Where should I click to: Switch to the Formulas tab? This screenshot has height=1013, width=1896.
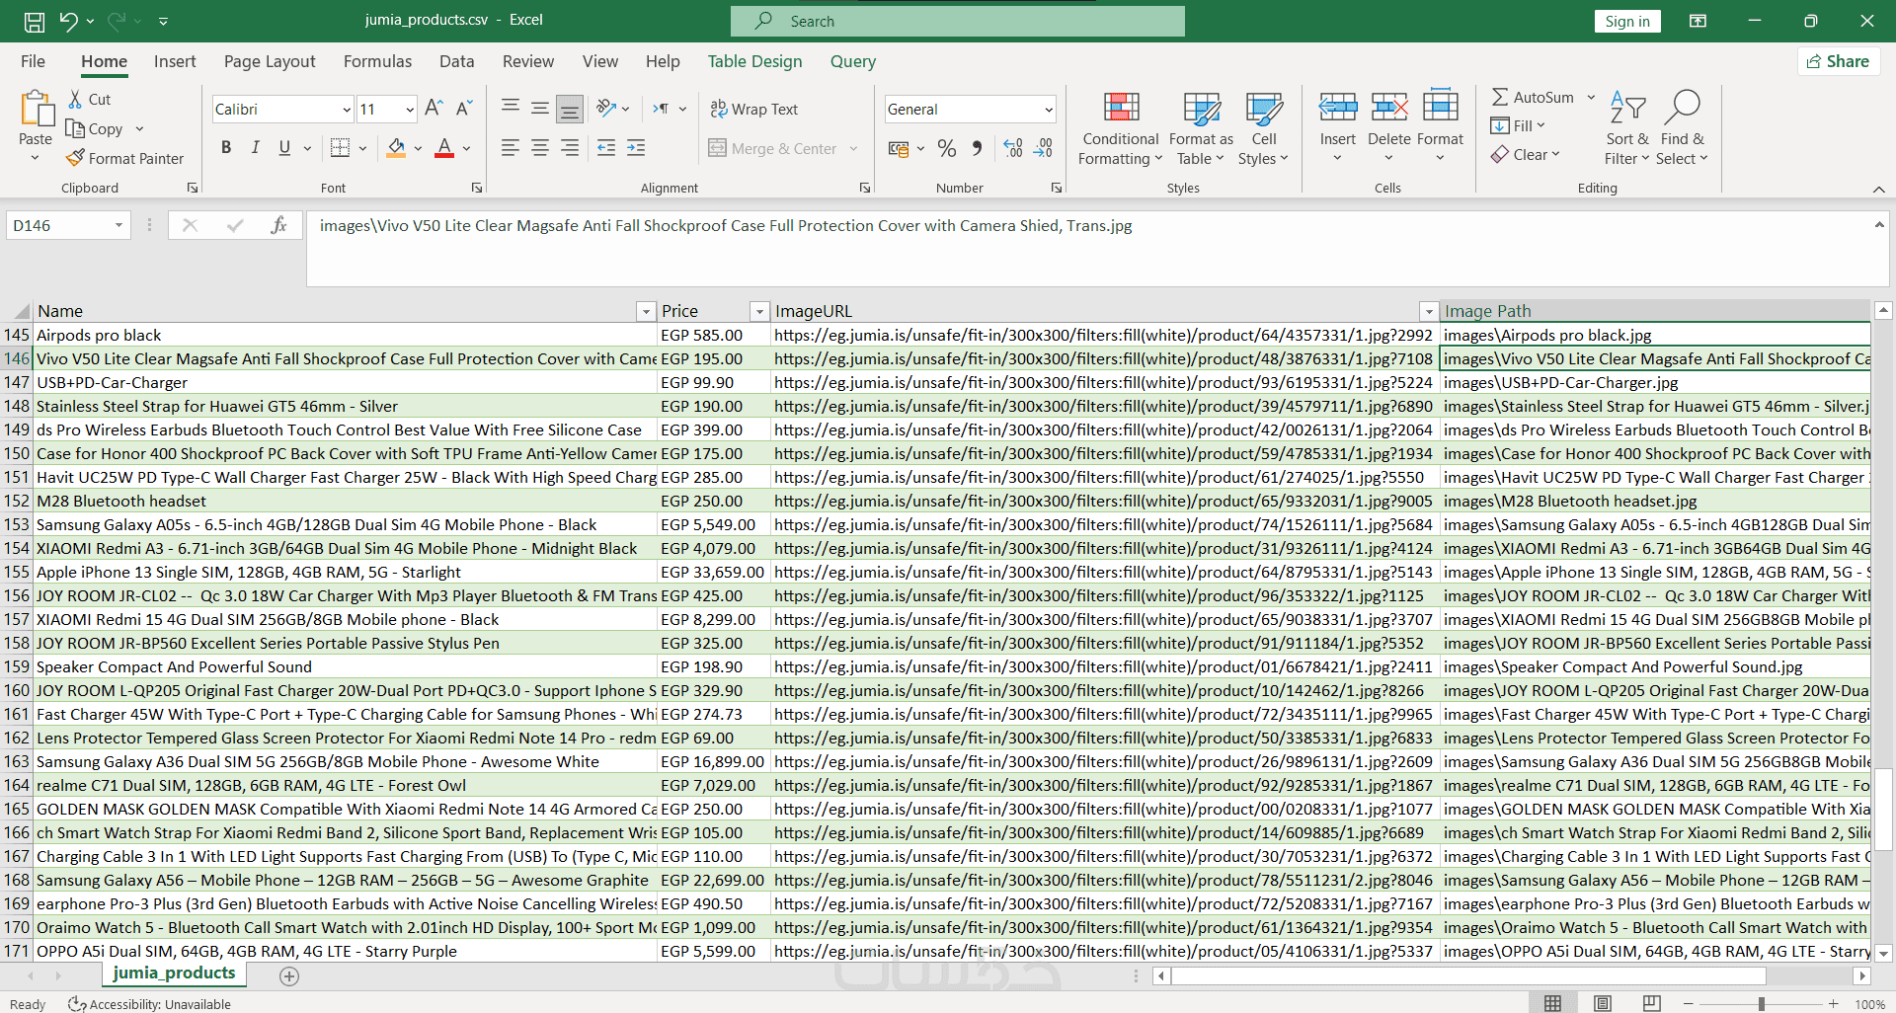pos(377,61)
